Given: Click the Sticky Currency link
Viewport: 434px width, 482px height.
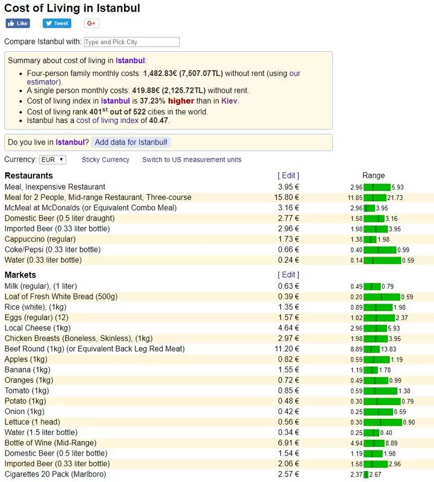Looking at the screenshot, I should [x=105, y=160].
